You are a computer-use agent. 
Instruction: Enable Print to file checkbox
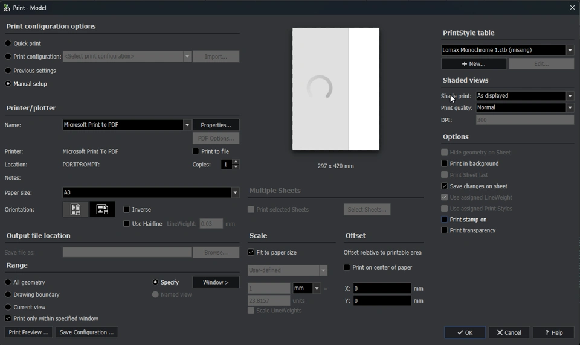pyautogui.click(x=196, y=151)
